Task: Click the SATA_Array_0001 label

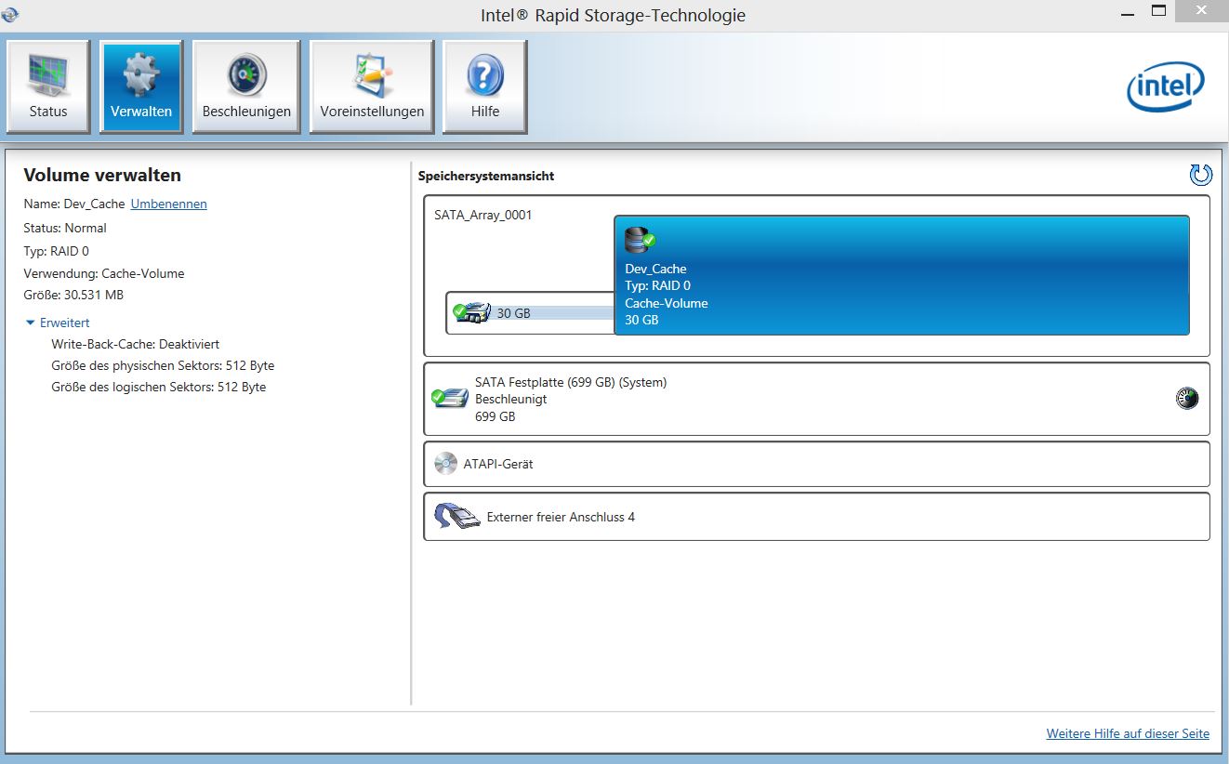Action: (483, 215)
